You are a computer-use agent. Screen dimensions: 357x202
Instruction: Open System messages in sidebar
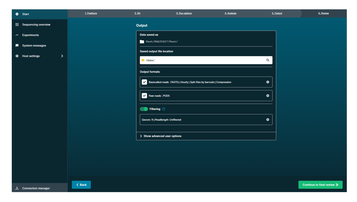tap(40, 46)
